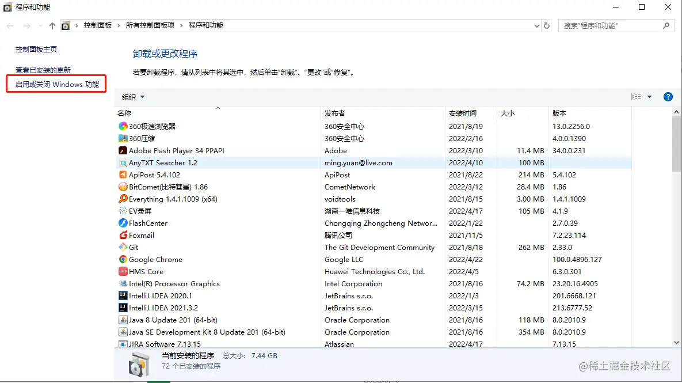Click the Everything search program icon
682x383 pixels.
pos(123,199)
